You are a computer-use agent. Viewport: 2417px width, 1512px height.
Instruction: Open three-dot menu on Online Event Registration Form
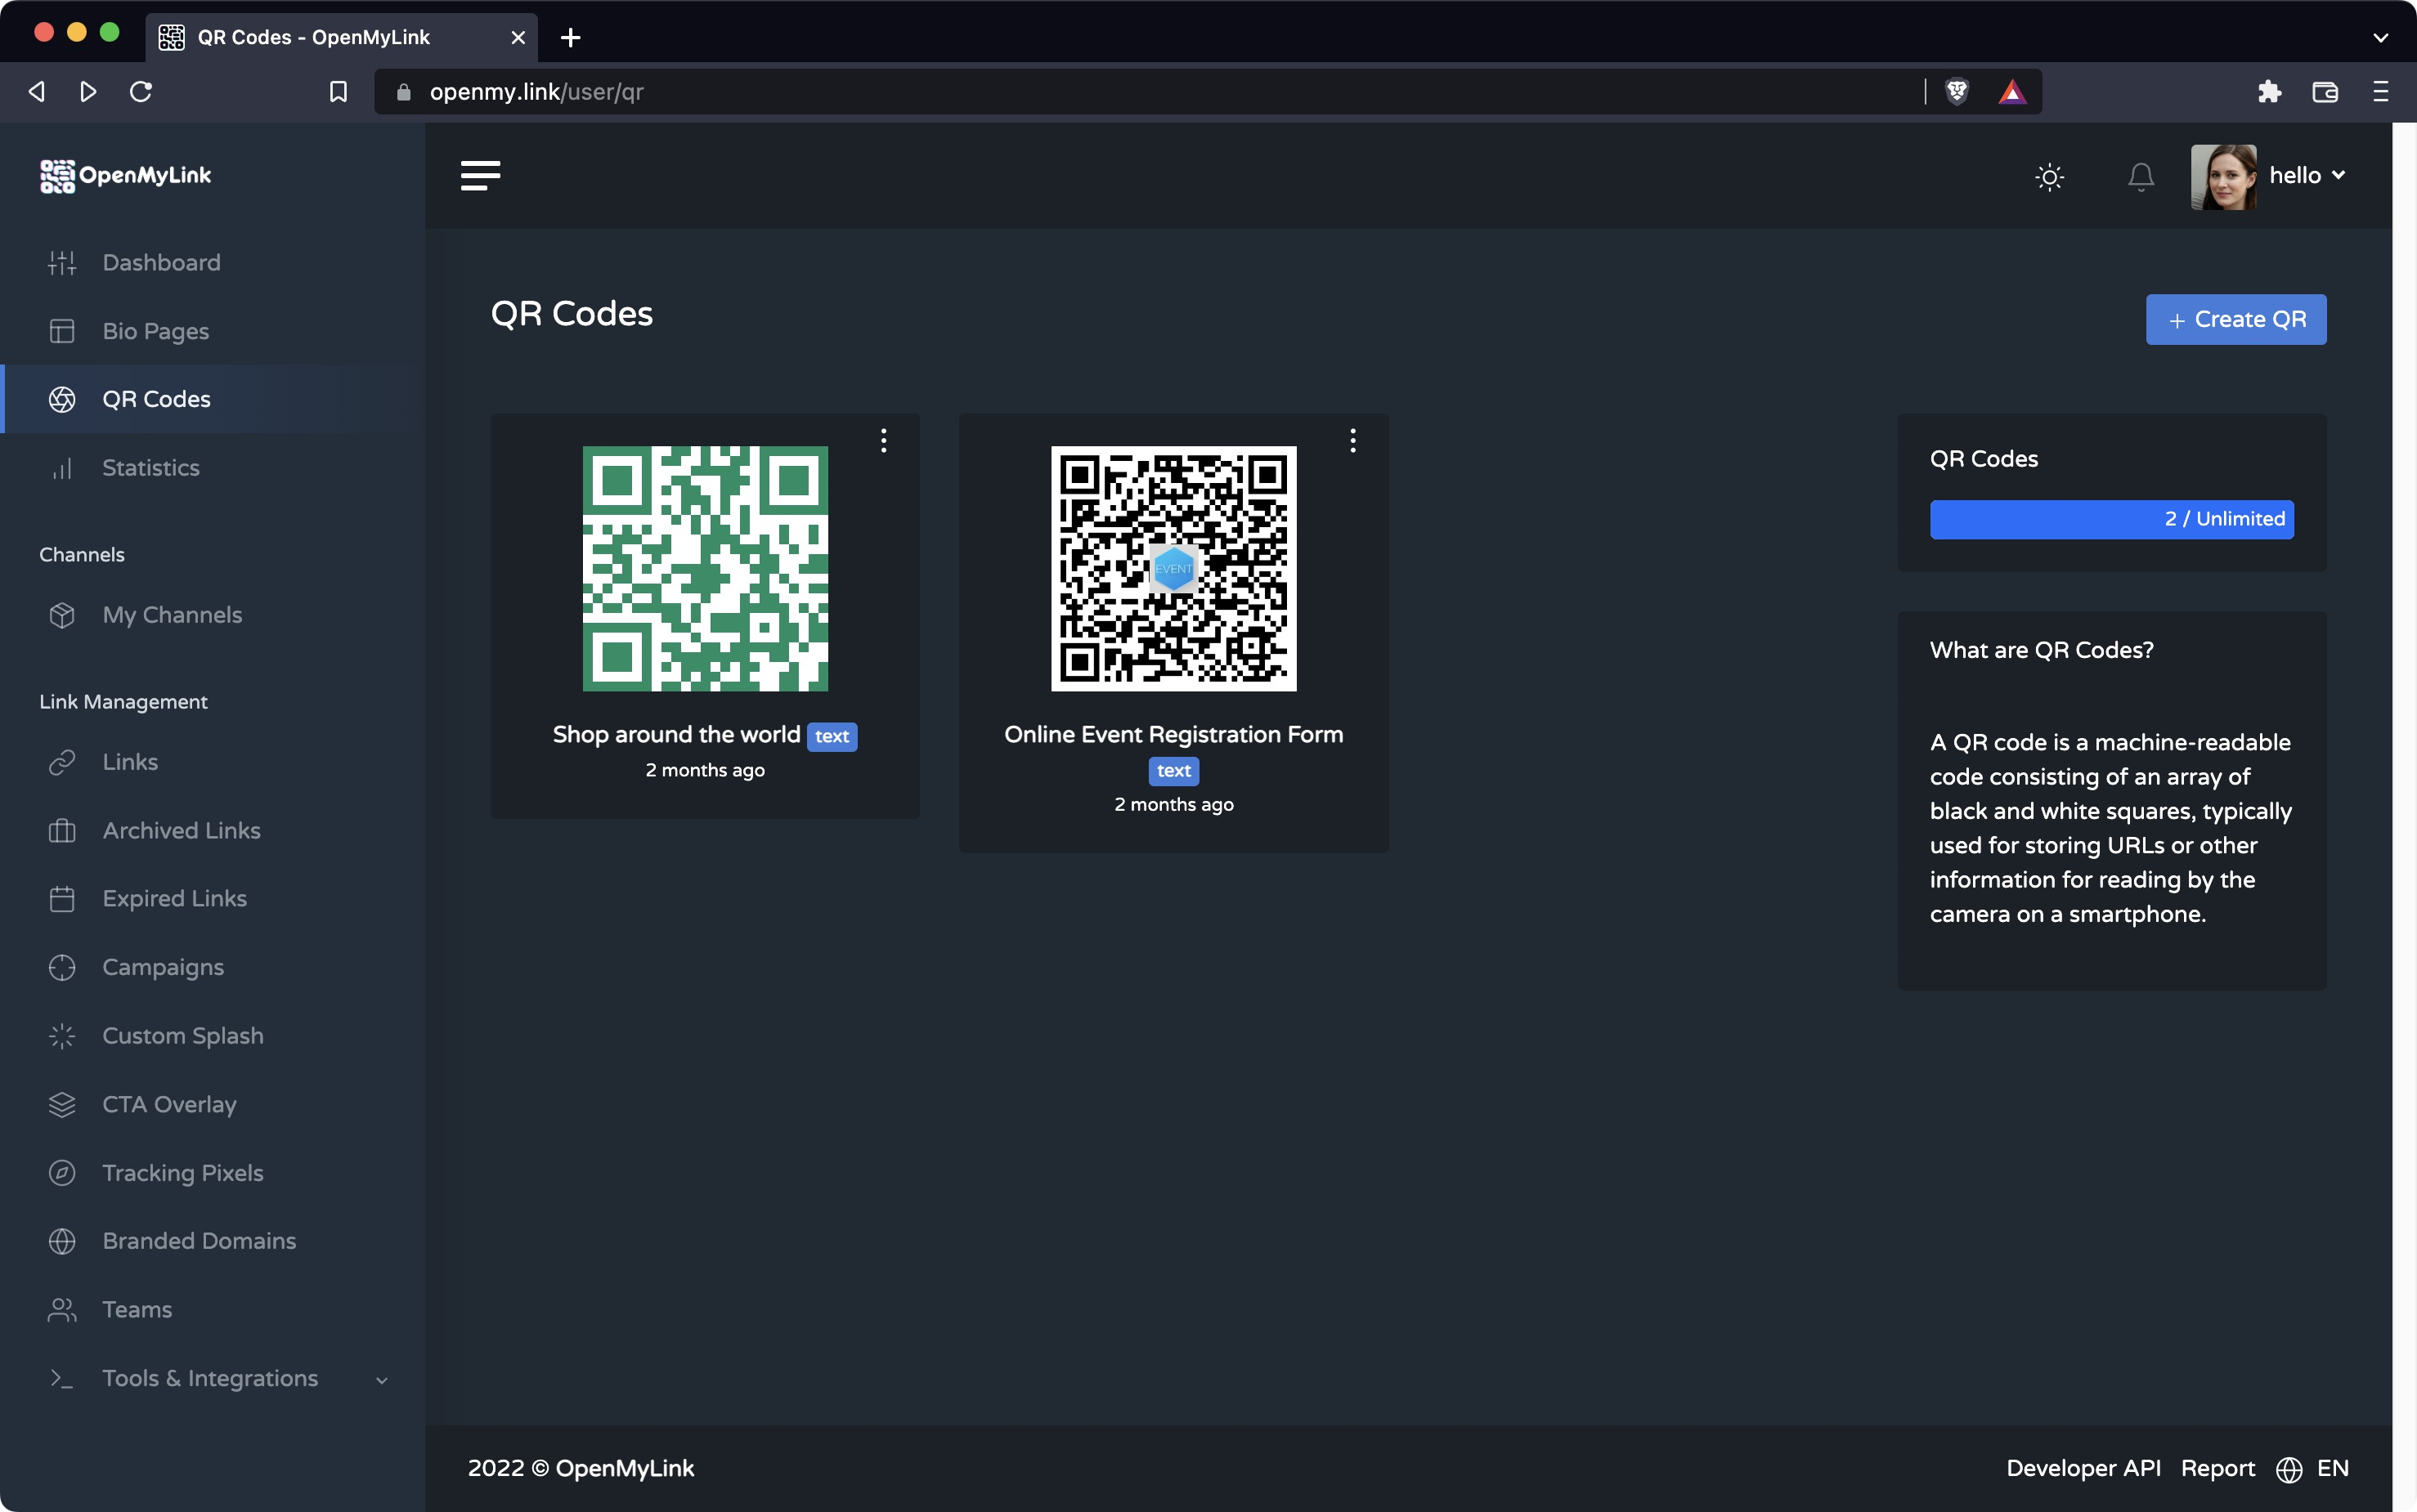(1352, 441)
